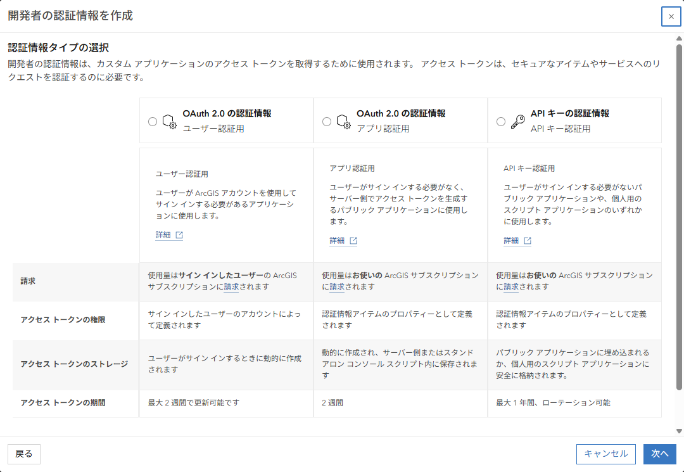Close the dialog with the X icon
Viewport: 684px width, 472px height.
click(x=671, y=16)
